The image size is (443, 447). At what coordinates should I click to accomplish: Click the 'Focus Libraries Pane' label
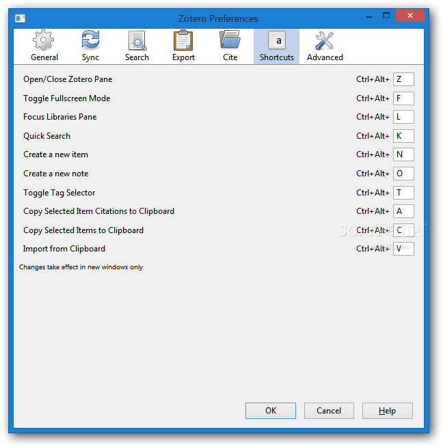(60, 117)
